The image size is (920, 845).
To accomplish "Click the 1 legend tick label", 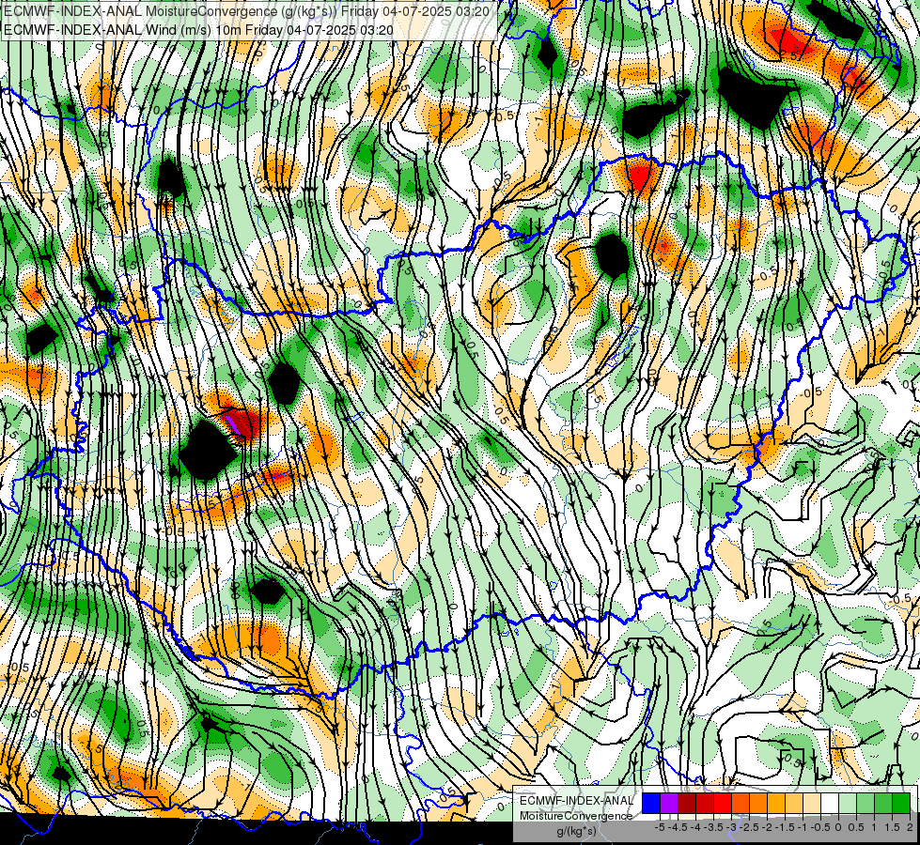I will (x=874, y=827).
